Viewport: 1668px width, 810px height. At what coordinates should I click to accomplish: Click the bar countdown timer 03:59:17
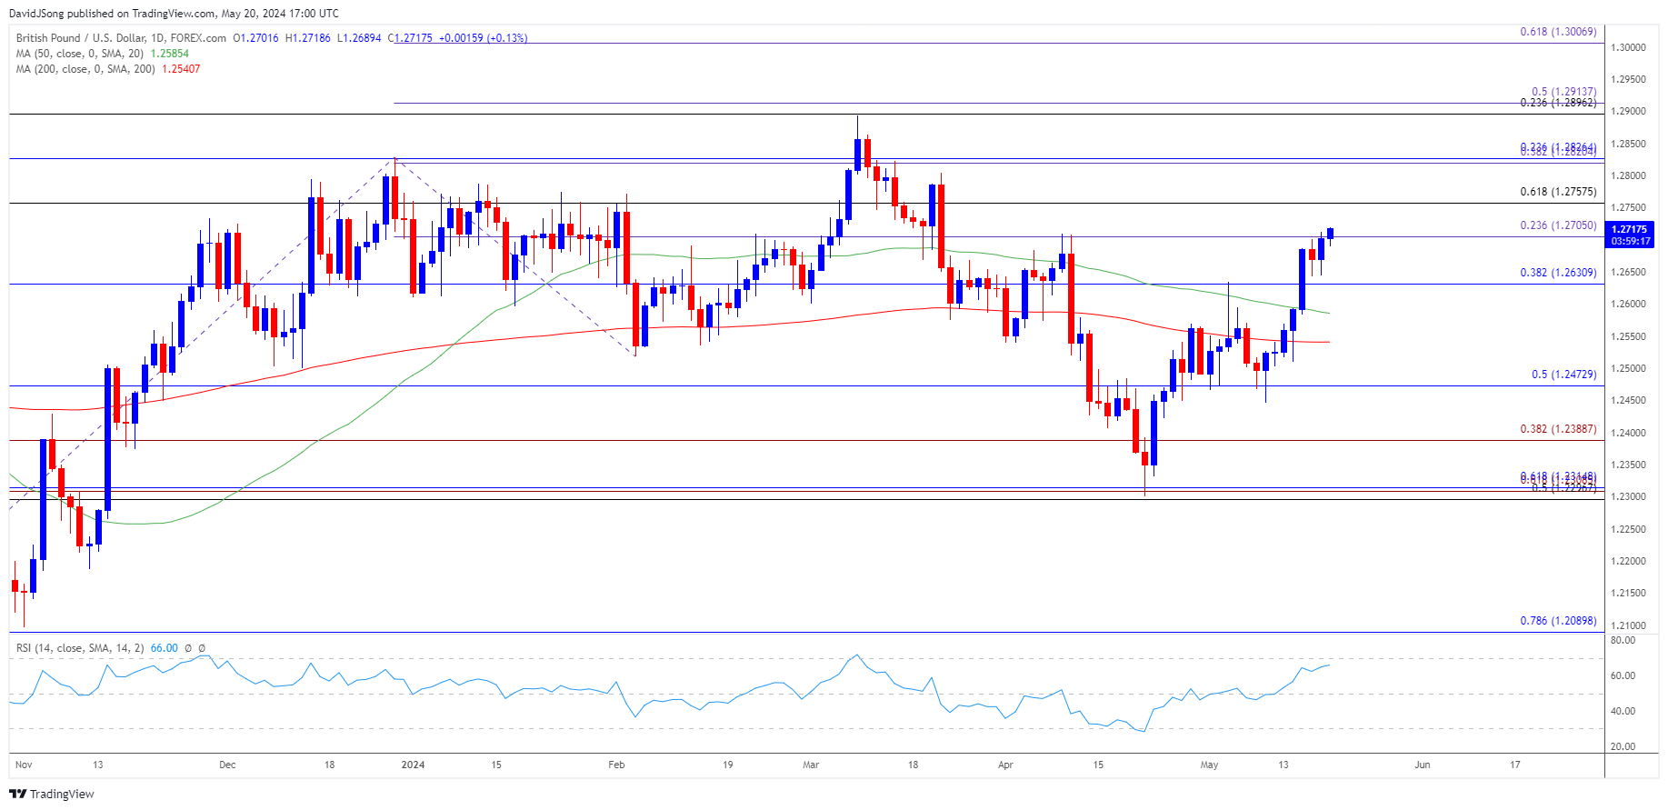coord(1629,242)
